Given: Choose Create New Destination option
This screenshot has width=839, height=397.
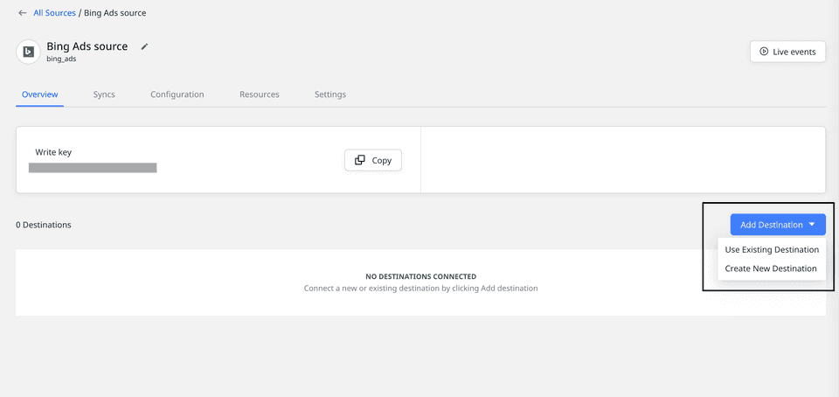Looking at the screenshot, I should click(771, 268).
